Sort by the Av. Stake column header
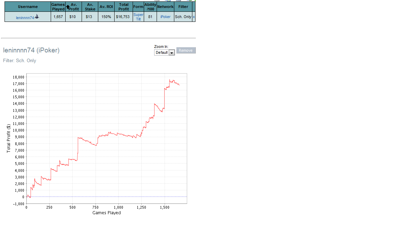 tap(90, 7)
